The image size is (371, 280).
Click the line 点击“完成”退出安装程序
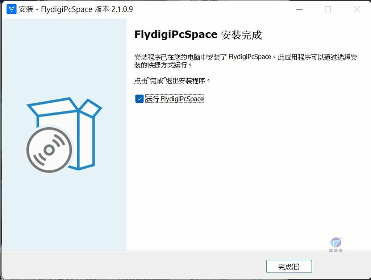click(x=172, y=81)
